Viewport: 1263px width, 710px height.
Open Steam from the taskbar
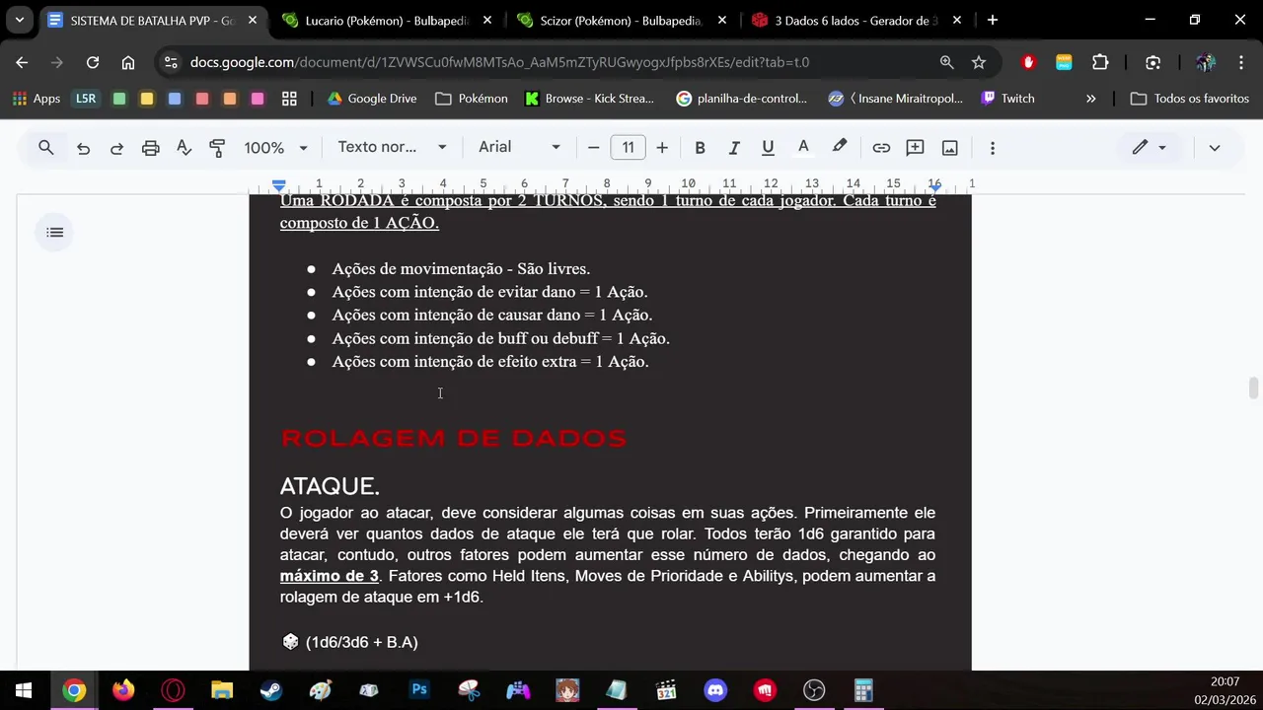pos(271,690)
